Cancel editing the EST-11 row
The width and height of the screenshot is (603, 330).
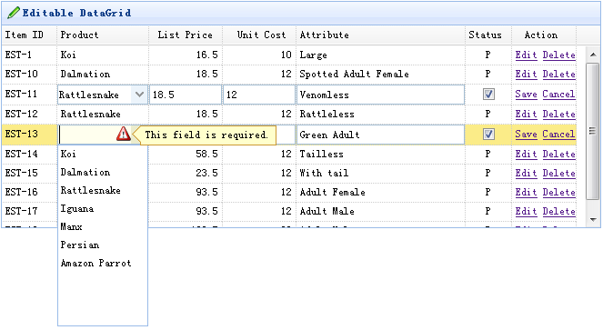coord(558,95)
